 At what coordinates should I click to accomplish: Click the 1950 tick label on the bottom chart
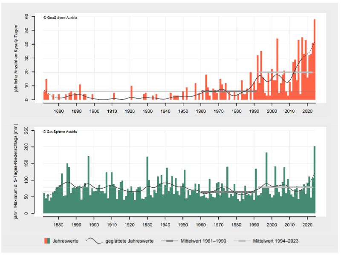(x=183, y=224)
